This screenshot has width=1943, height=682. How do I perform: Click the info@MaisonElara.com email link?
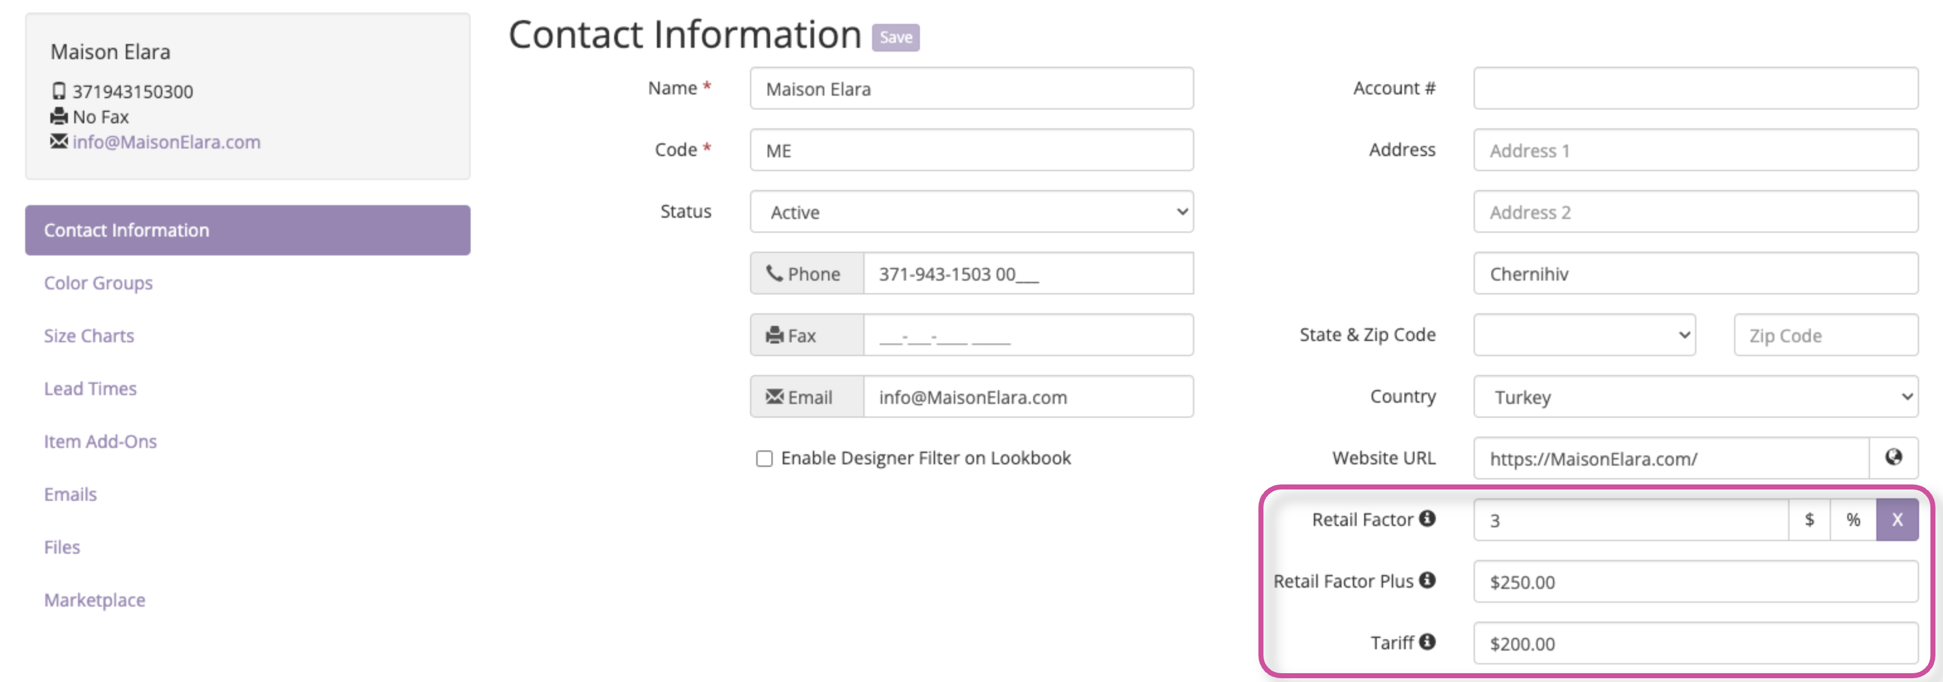pyautogui.click(x=165, y=142)
